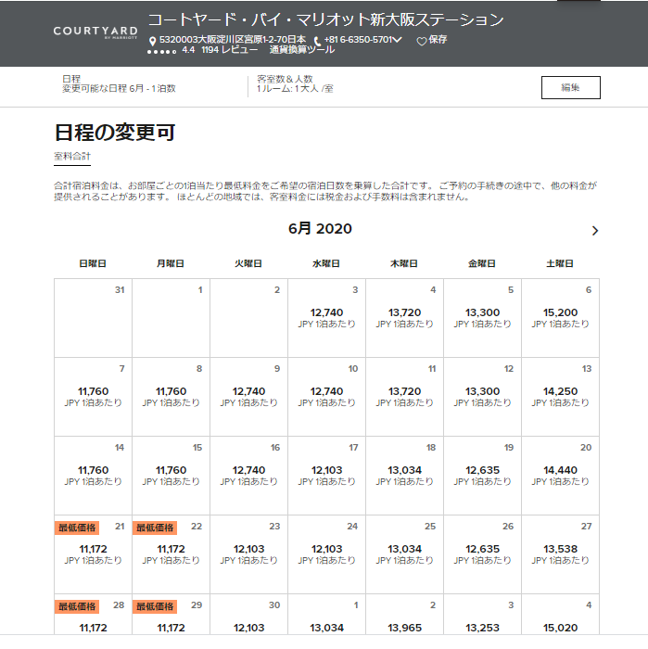This screenshot has height=649, width=648.
Task: Click the hotel address text link
Action: (x=233, y=40)
